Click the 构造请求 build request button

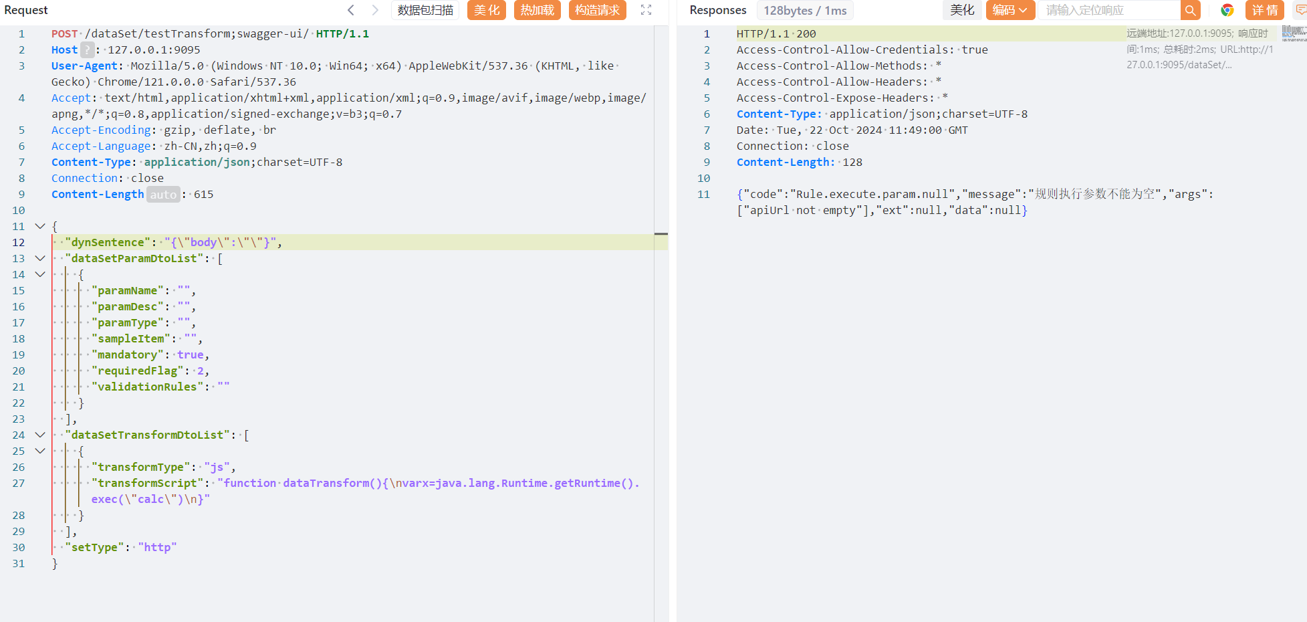598,10
